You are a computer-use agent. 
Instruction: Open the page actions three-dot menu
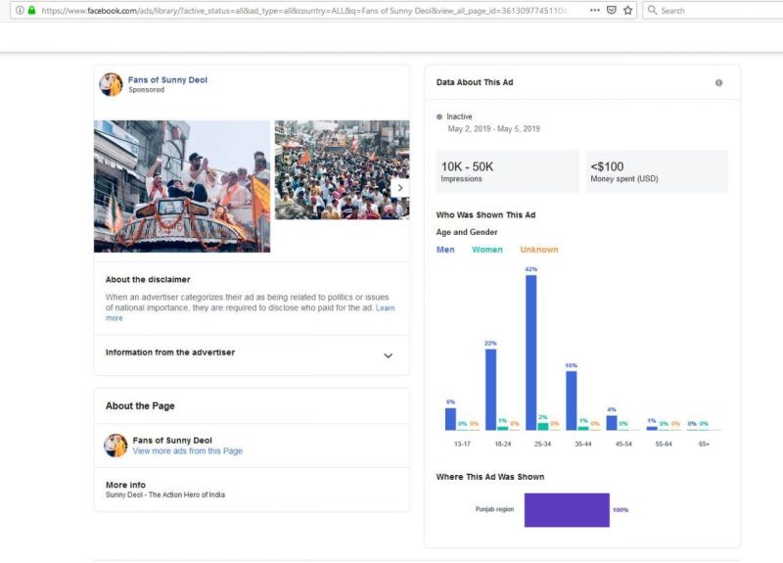tap(595, 10)
